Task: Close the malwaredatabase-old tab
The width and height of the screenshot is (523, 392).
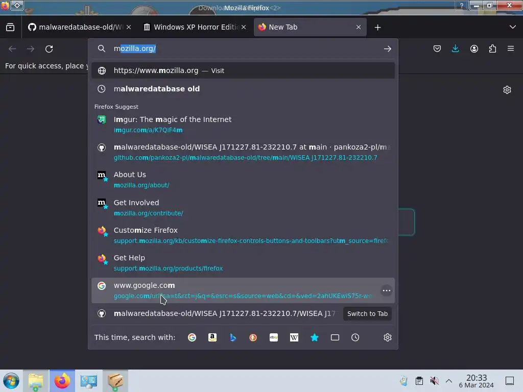Action: coord(129,27)
